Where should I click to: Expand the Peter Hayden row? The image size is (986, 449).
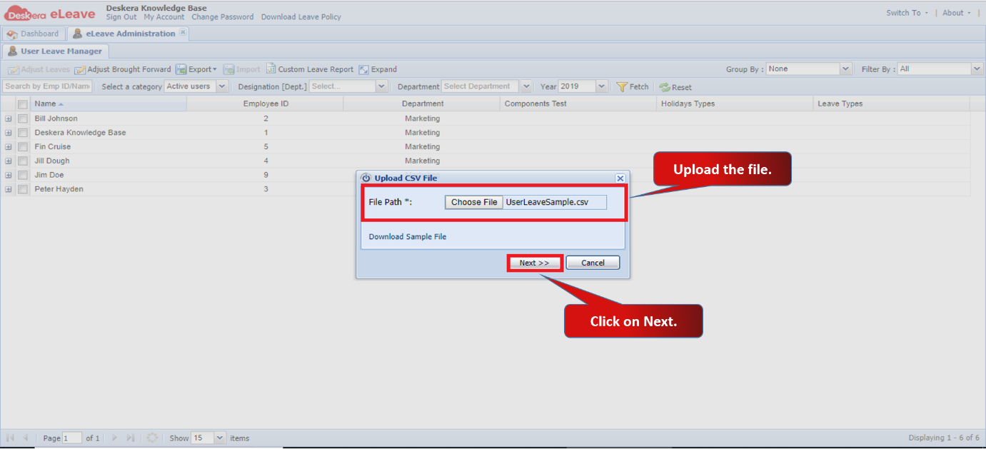coord(9,189)
